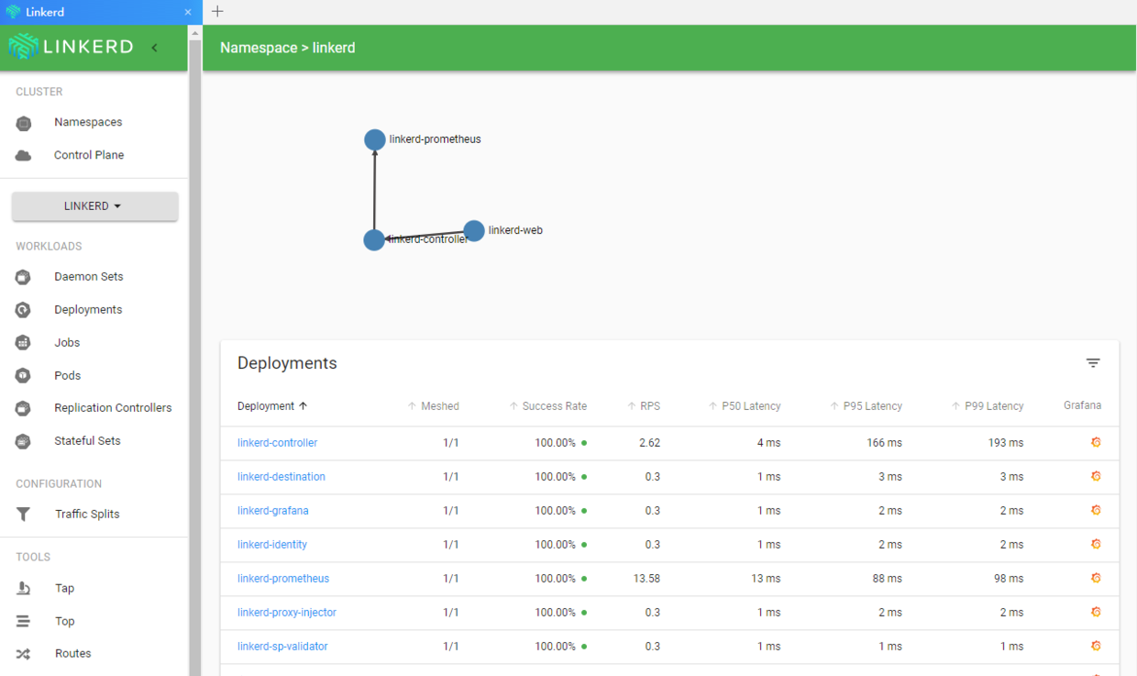Image resolution: width=1137 pixels, height=676 pixels.
Task: Click the Control Plane cloud icon
Action: tap(24, 156)
